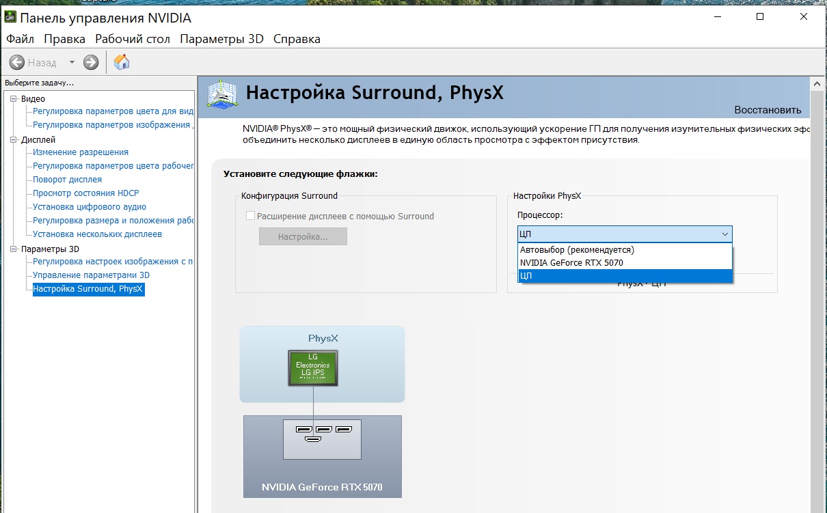Viewport: 827px width, 513px height.
Task: Open the Рабочий стол menu
Action: pyautogui.click(x=133, y=39)
